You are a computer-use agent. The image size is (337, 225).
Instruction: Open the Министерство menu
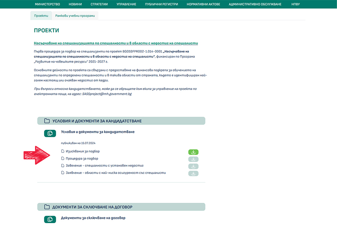[47, 4]
